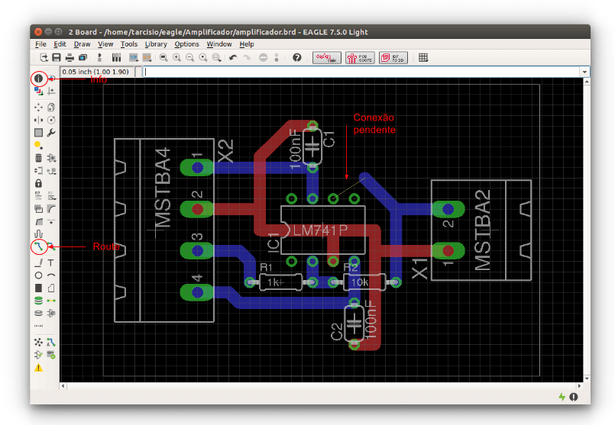Screen dimensions: 615x425
Task: Click the Help question mark icon
Action: coord(297,57)
